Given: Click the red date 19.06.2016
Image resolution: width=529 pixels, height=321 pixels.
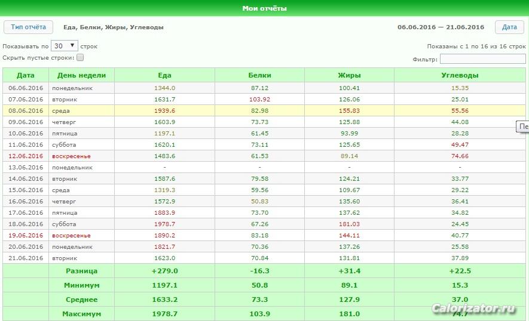Looking at the screenshot, I should pos(26,235).
